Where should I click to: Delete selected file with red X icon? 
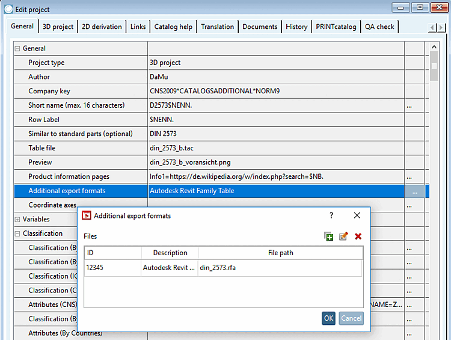[358, 236]
